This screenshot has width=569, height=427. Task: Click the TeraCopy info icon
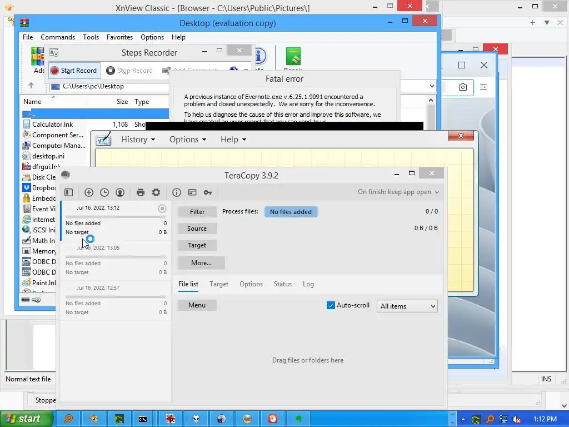tap(177, 192)
